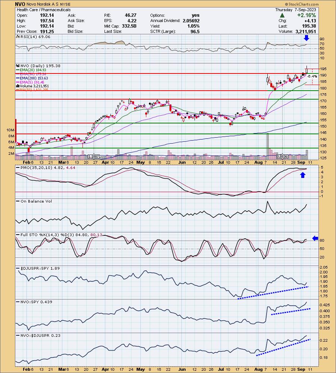Click the green up-triangle change indicator
This screenshot has height=373, width=336.
(x=282, y=15)
